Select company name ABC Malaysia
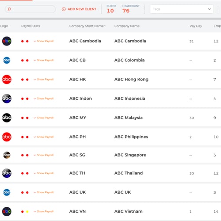The width and height of the screenshot is (221, 221). tap(129, 118)
